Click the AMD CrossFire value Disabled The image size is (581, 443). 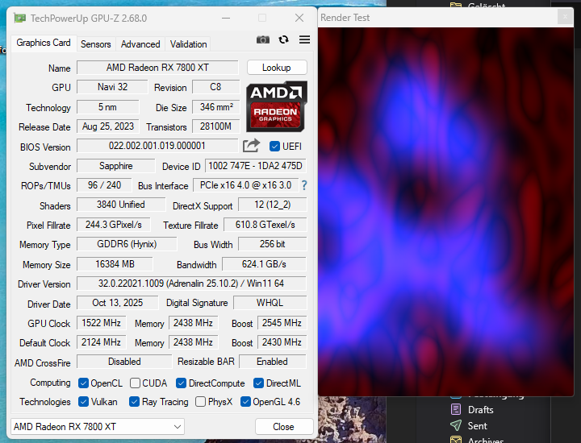(x=124, y=362)
